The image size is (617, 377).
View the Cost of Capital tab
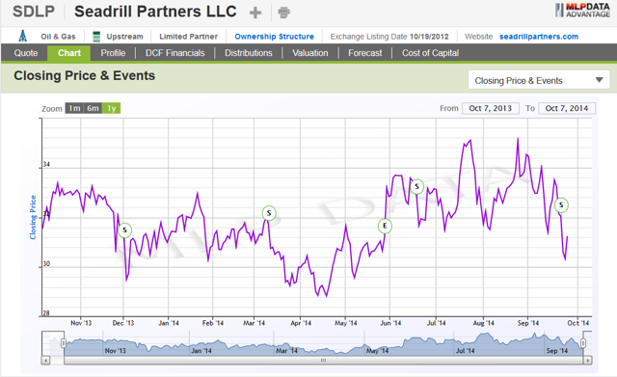431,53
